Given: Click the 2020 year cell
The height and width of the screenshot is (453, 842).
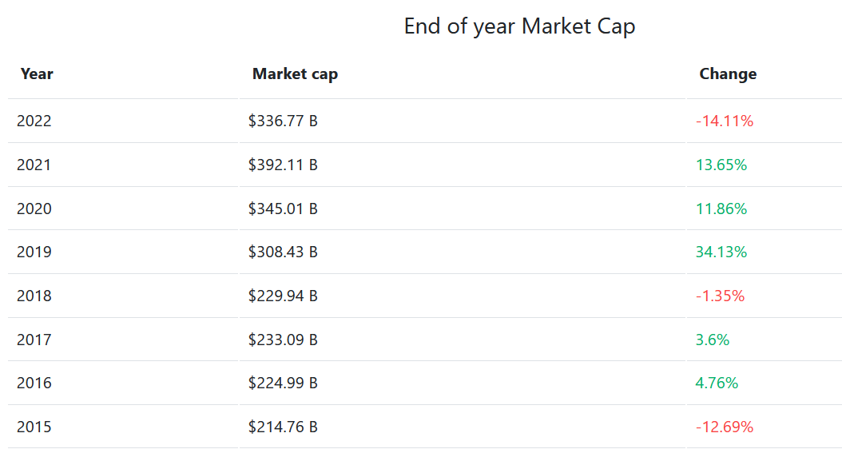Looking at the screenshot, I should pyautogui.click(x=34, y=209).
